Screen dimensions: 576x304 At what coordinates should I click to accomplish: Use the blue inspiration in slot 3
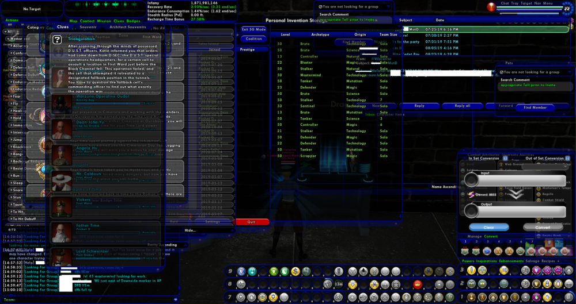click(487, 251)
